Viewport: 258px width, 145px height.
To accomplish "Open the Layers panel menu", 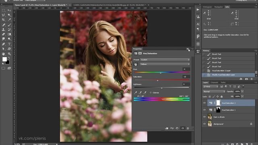I will click(x=256, y=83).
